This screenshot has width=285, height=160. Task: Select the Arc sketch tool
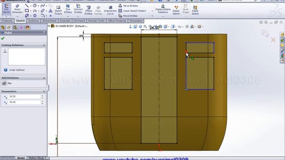pyautogui.click(x=35, y=11)
